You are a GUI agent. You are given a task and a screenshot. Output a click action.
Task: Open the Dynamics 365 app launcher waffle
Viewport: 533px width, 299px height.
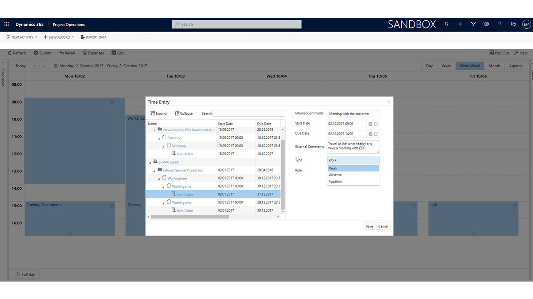pyautogui.click(x=7, y=25)
